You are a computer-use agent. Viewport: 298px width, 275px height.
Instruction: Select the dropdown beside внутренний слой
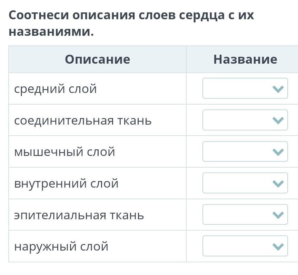(x=245, y=183)
